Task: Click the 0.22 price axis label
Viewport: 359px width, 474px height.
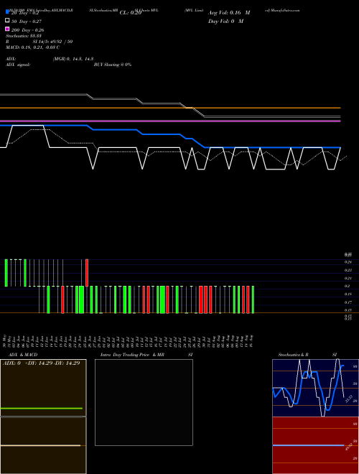Action: coord(348,270)
